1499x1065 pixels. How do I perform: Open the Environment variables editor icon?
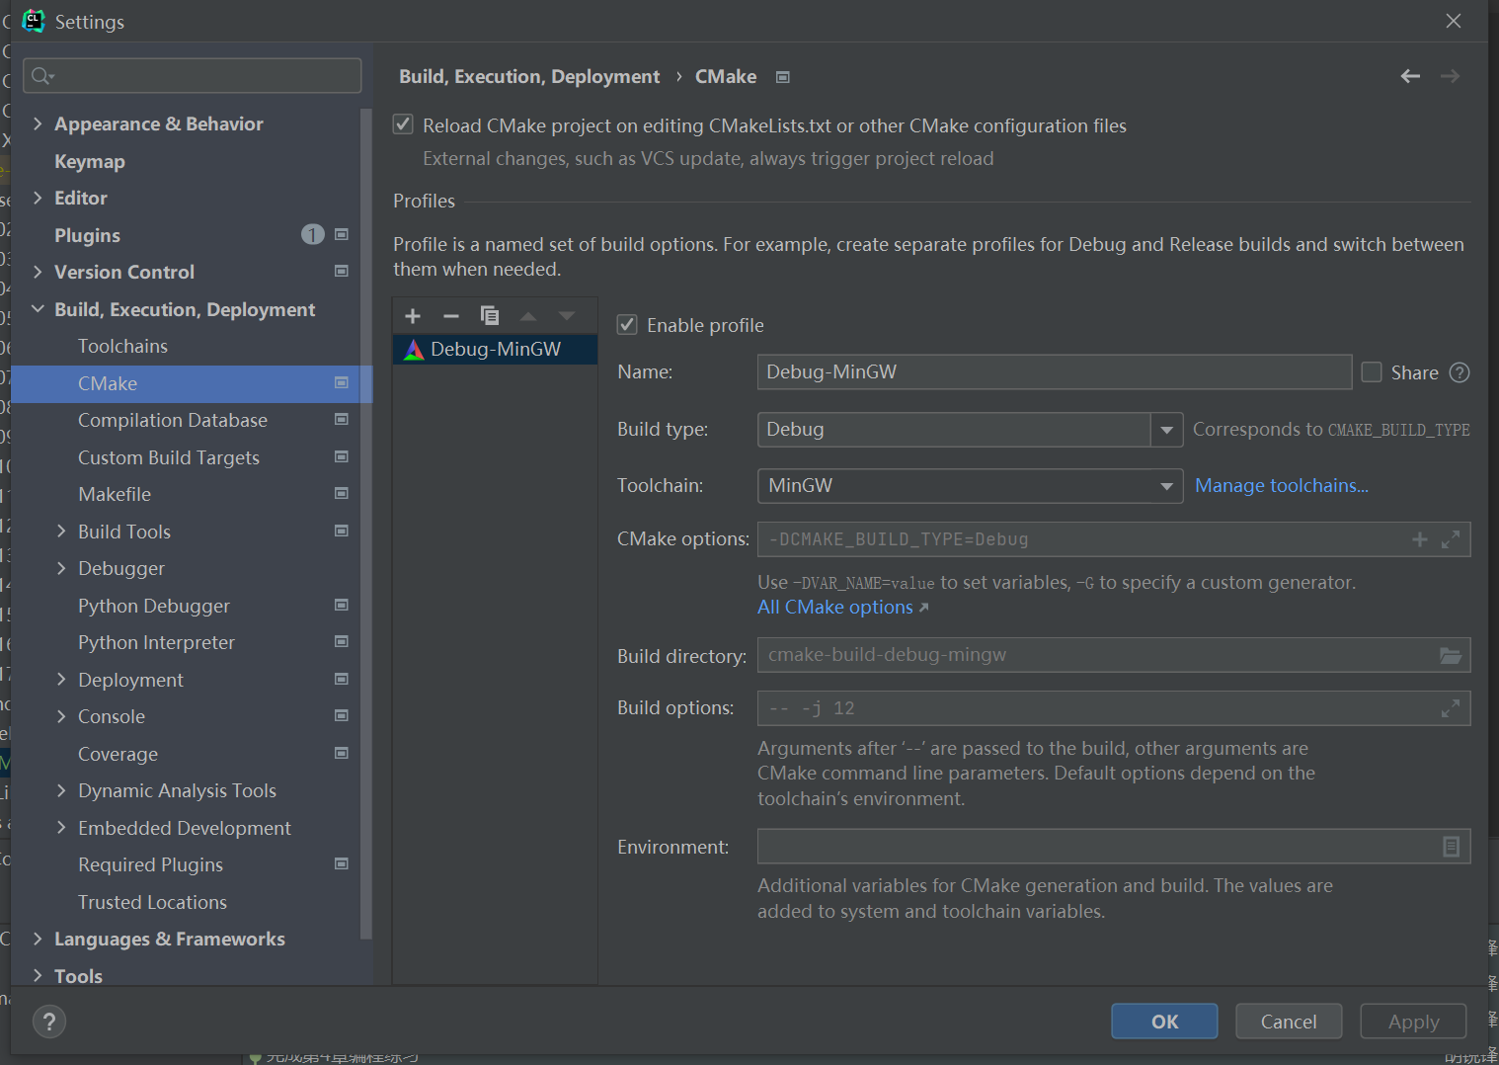coord(1451,847)
